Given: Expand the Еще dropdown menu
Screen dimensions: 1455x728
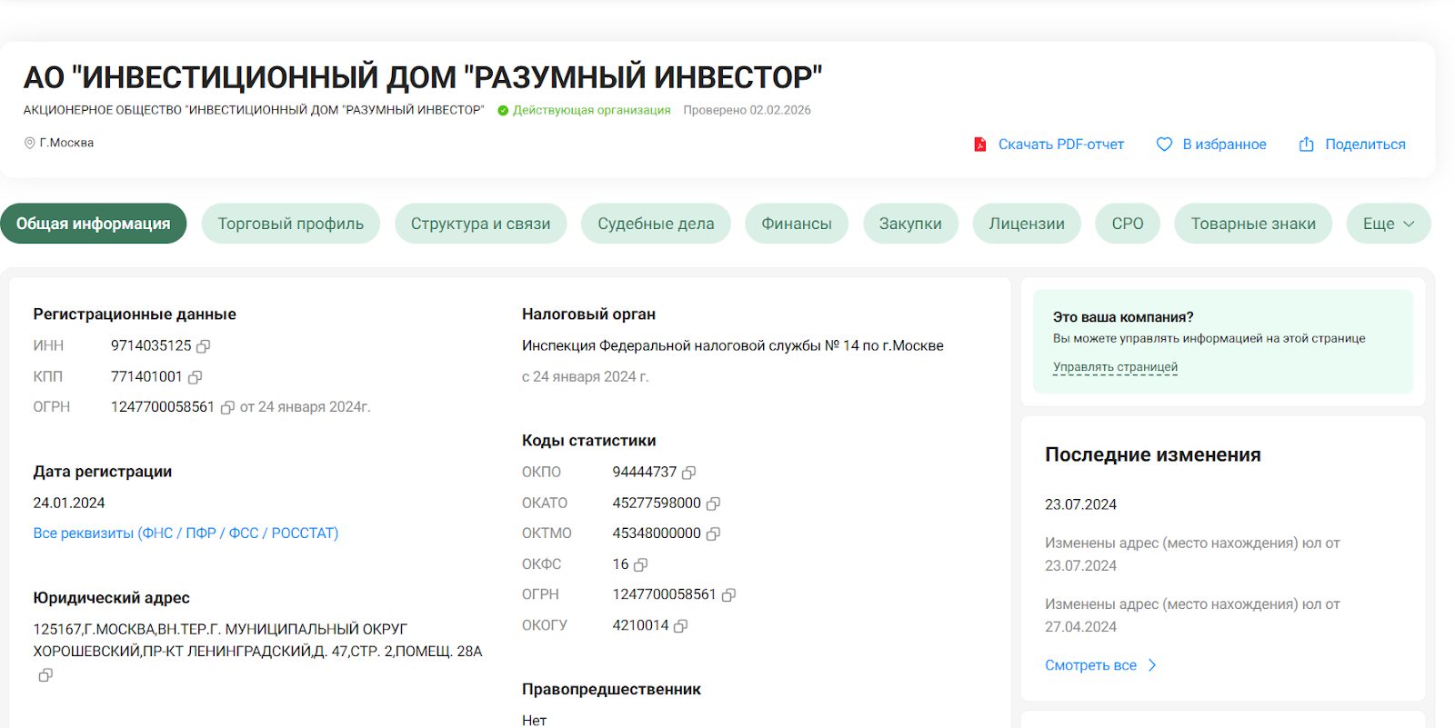Looking at the screenshot, I should pos(1388,224).
